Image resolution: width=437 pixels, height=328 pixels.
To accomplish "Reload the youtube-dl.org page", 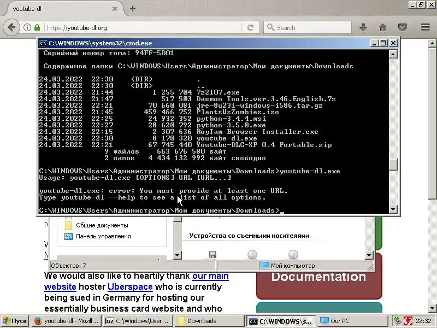I will (x=250, y=28).
